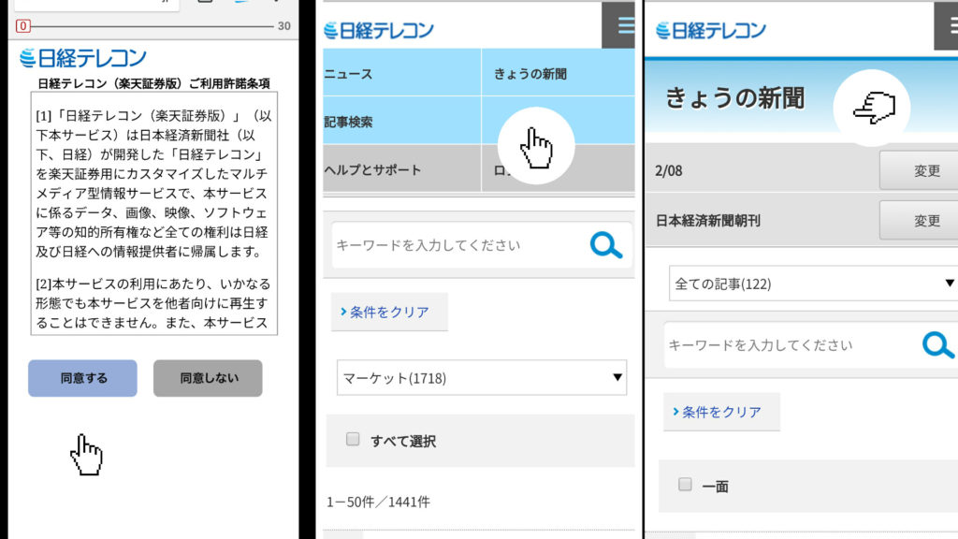Tick the すべて選択 checkbox
This screenshot has width=958, height=539.
pos(353,440)
